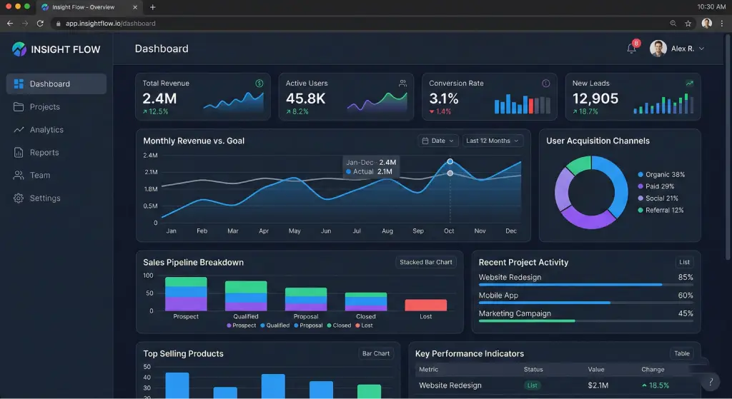Viewport: 732px width, 399px height.
Task: Click the bookmark star in address bar
Action: coord(688,24)
